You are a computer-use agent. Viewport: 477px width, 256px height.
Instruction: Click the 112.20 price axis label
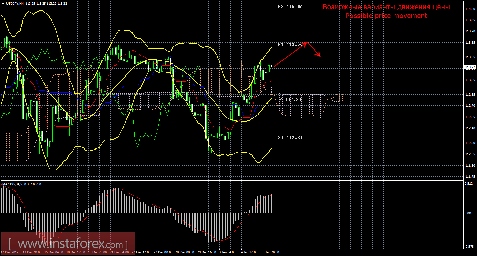click(470, 143)
